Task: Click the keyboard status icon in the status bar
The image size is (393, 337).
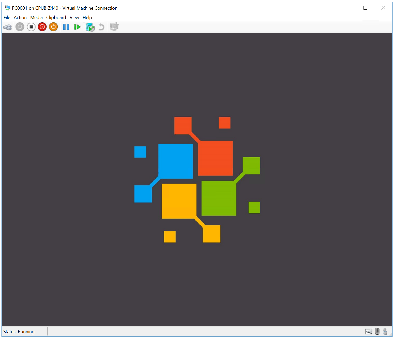Action: tap(369, 331)
